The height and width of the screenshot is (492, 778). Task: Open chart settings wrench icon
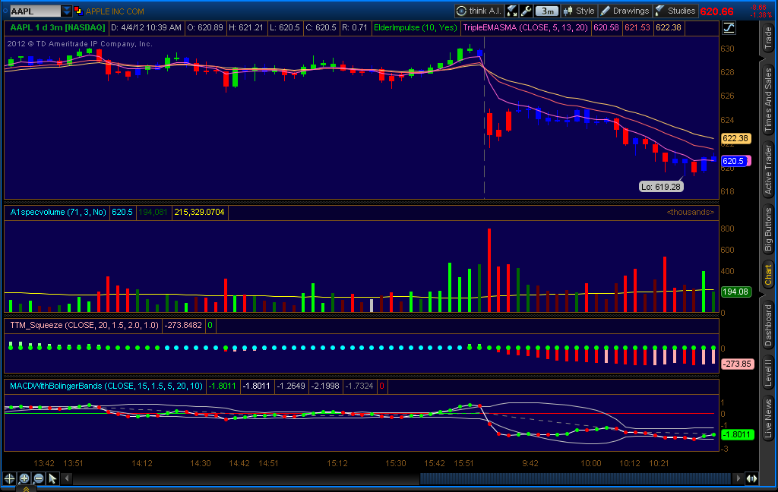coord(526,11)
